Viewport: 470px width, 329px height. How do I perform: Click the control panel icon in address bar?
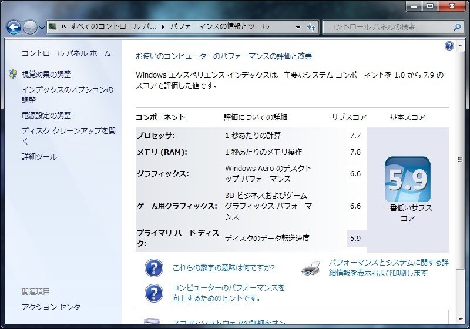53,26
